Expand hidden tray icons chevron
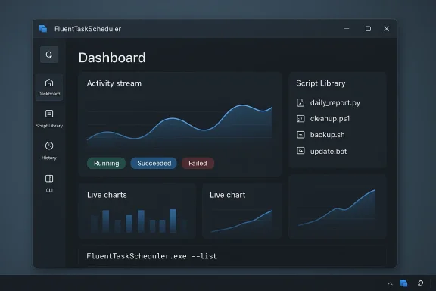 pos(390,283)
